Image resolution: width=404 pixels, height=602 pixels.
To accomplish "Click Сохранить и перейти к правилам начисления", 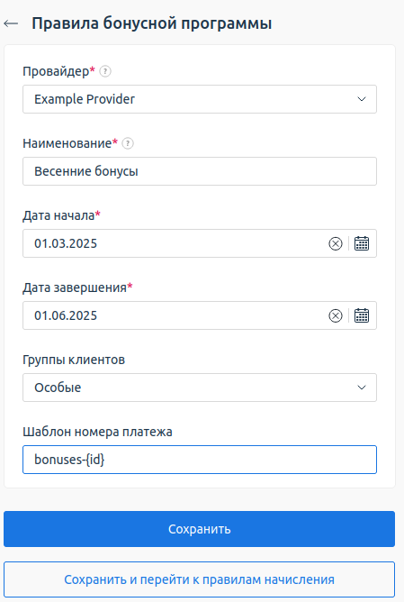I will (x=200, y=579).
